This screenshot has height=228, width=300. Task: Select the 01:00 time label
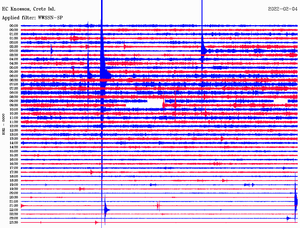[x=14, y=34]
